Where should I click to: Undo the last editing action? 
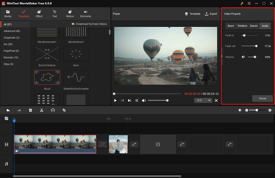coord(8,110)
